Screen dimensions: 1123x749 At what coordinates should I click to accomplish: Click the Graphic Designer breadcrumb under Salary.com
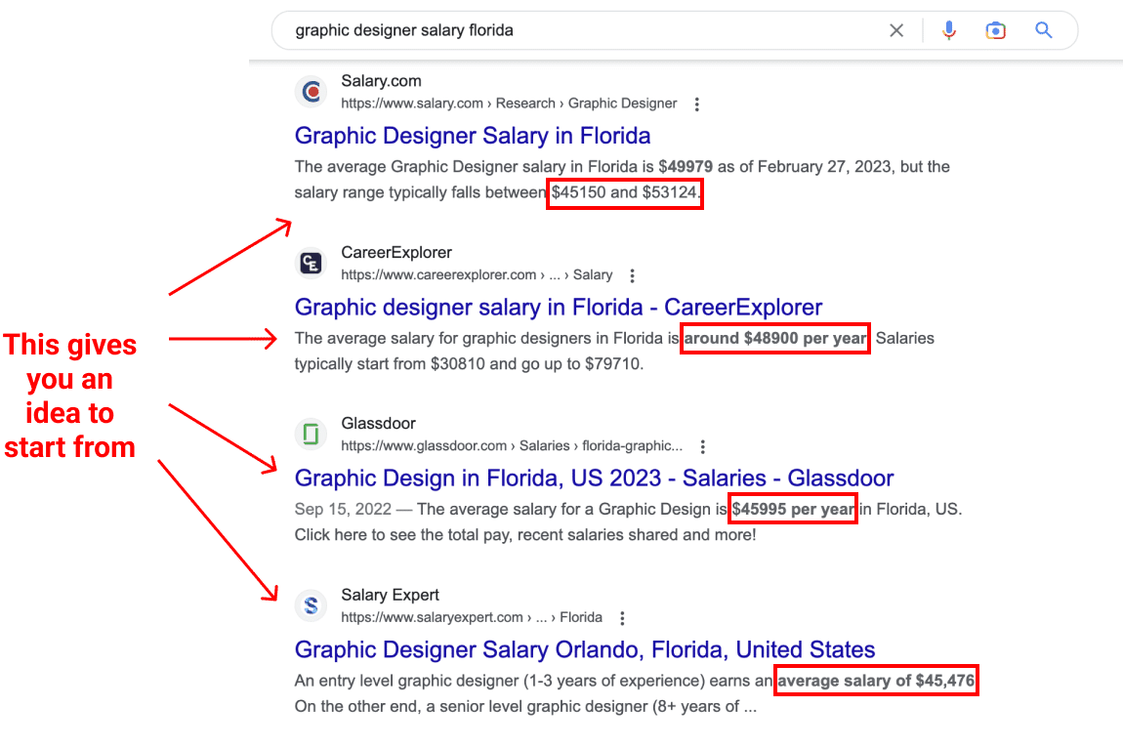pyautogui.click(x=622, y=103)
